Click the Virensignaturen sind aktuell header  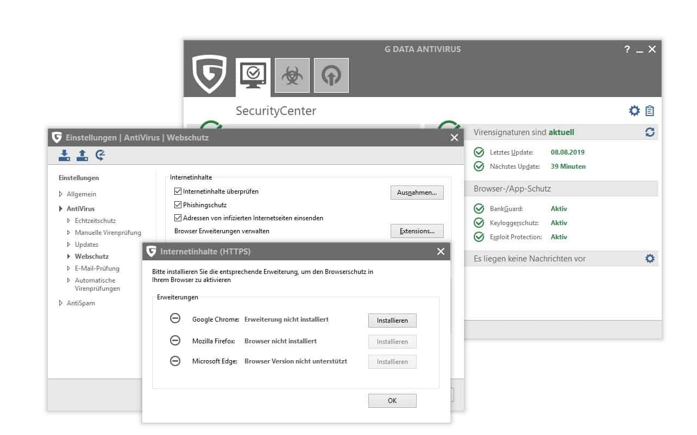(x=561, y=132)
